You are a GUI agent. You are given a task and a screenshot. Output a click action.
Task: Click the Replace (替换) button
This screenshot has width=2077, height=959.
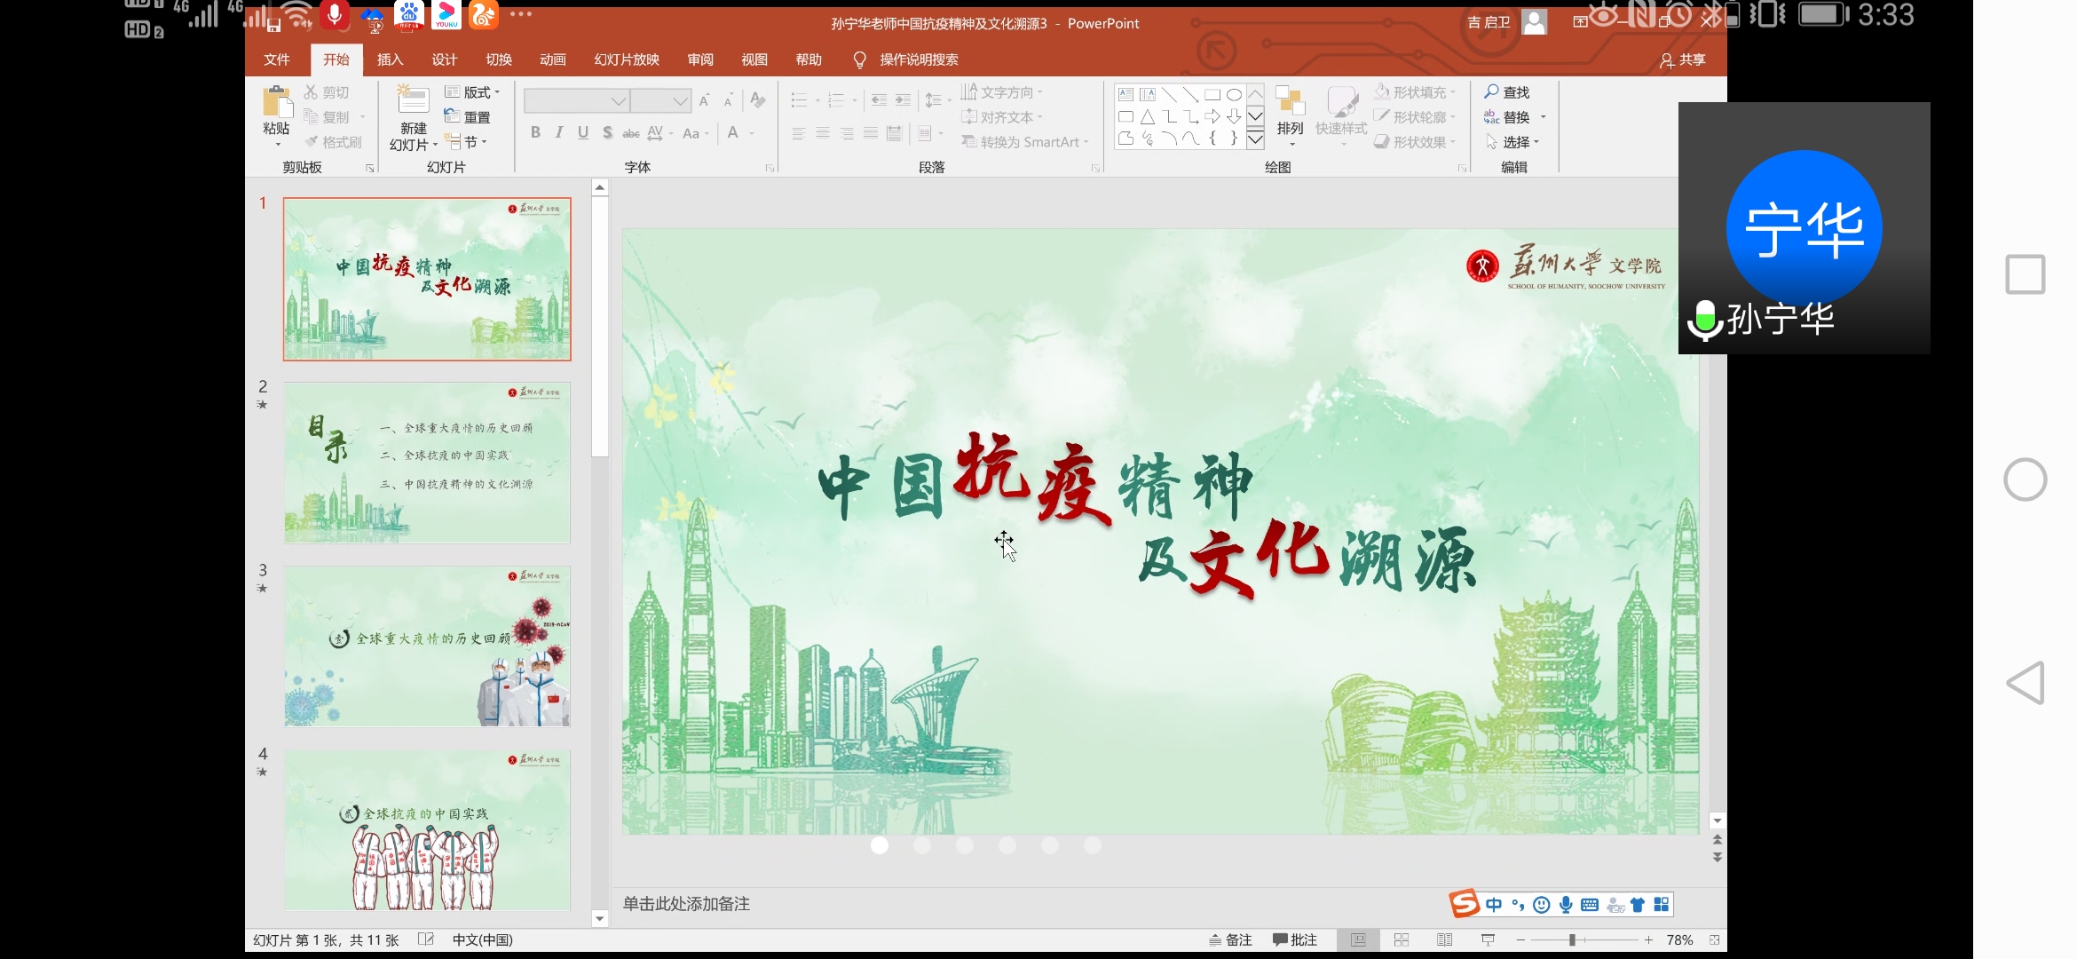pos(1515,117)
